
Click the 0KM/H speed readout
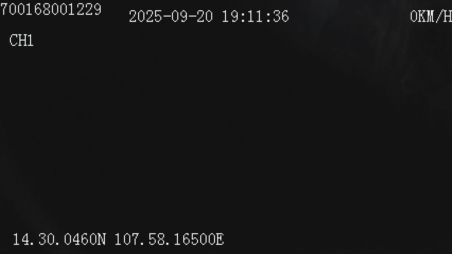tap(431, 17)
